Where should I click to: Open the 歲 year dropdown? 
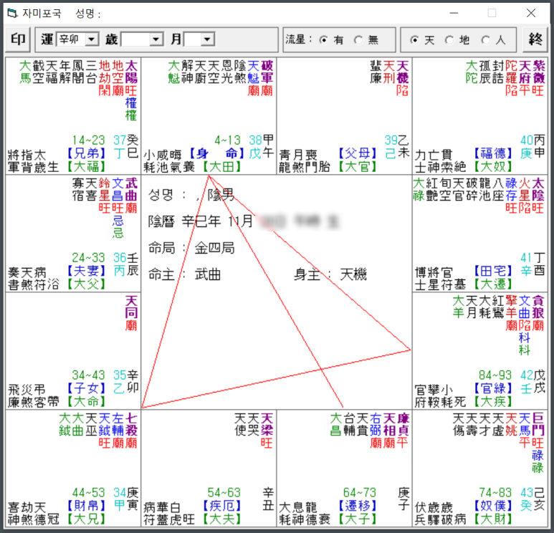point(156,39)
